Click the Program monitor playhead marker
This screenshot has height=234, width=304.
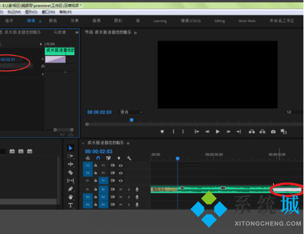click(x=132, y=120)
